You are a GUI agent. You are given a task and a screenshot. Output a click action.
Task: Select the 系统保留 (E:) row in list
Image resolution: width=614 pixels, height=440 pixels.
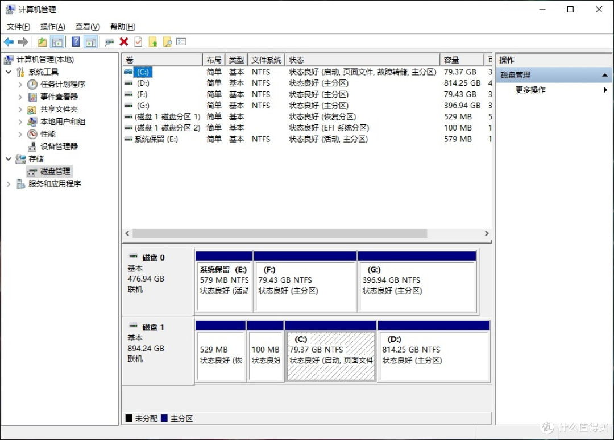point(308,139)
